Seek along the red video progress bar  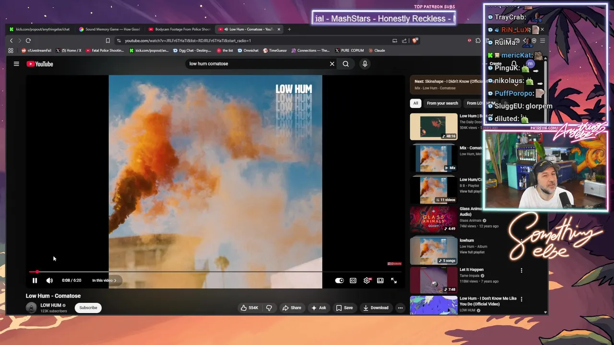215,272
